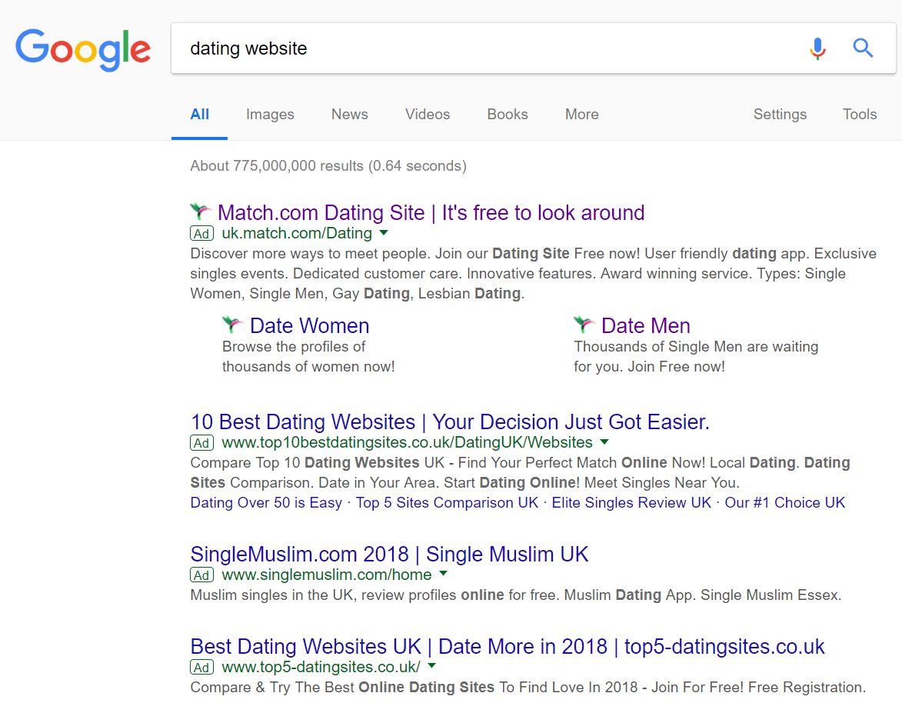This screenshot has height=713, width=902.
Task: Click the blue magnifier search icon
Action: [x=863, y=48]
